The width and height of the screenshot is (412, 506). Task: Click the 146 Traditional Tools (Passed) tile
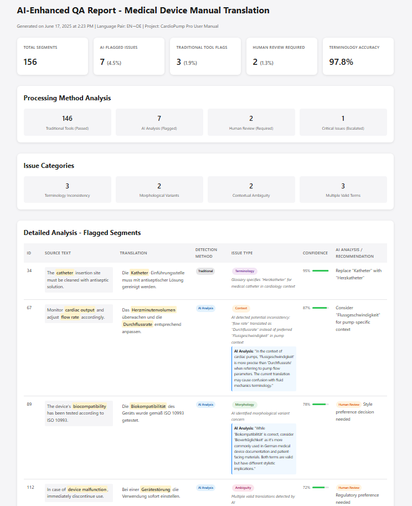tap(68, 122)
